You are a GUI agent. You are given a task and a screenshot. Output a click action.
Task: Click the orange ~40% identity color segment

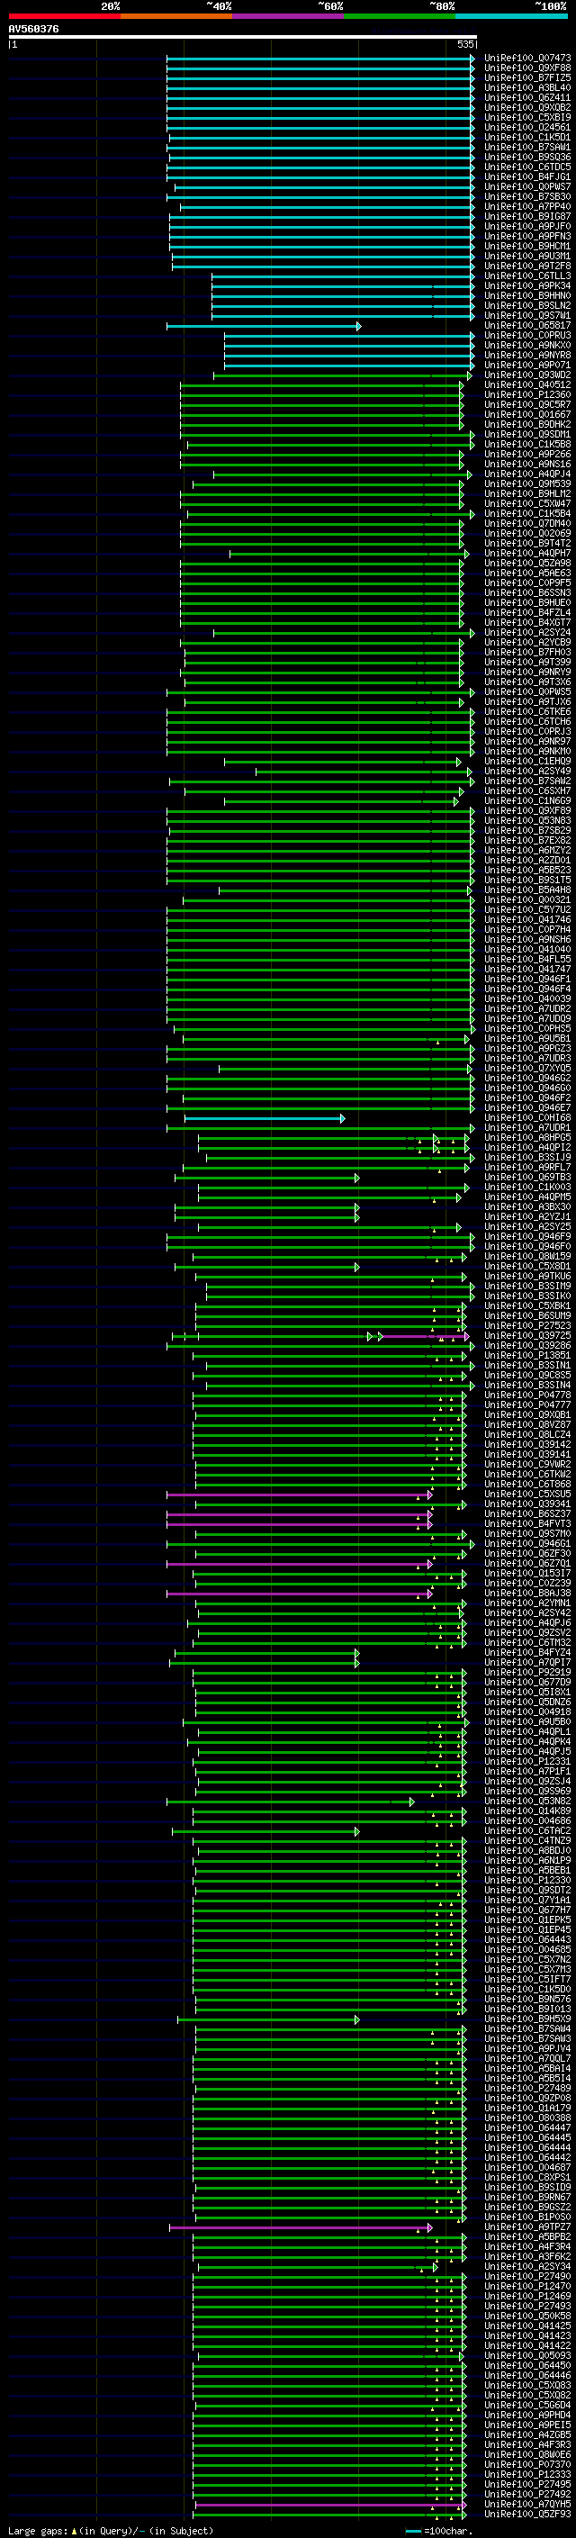(176, 16)
